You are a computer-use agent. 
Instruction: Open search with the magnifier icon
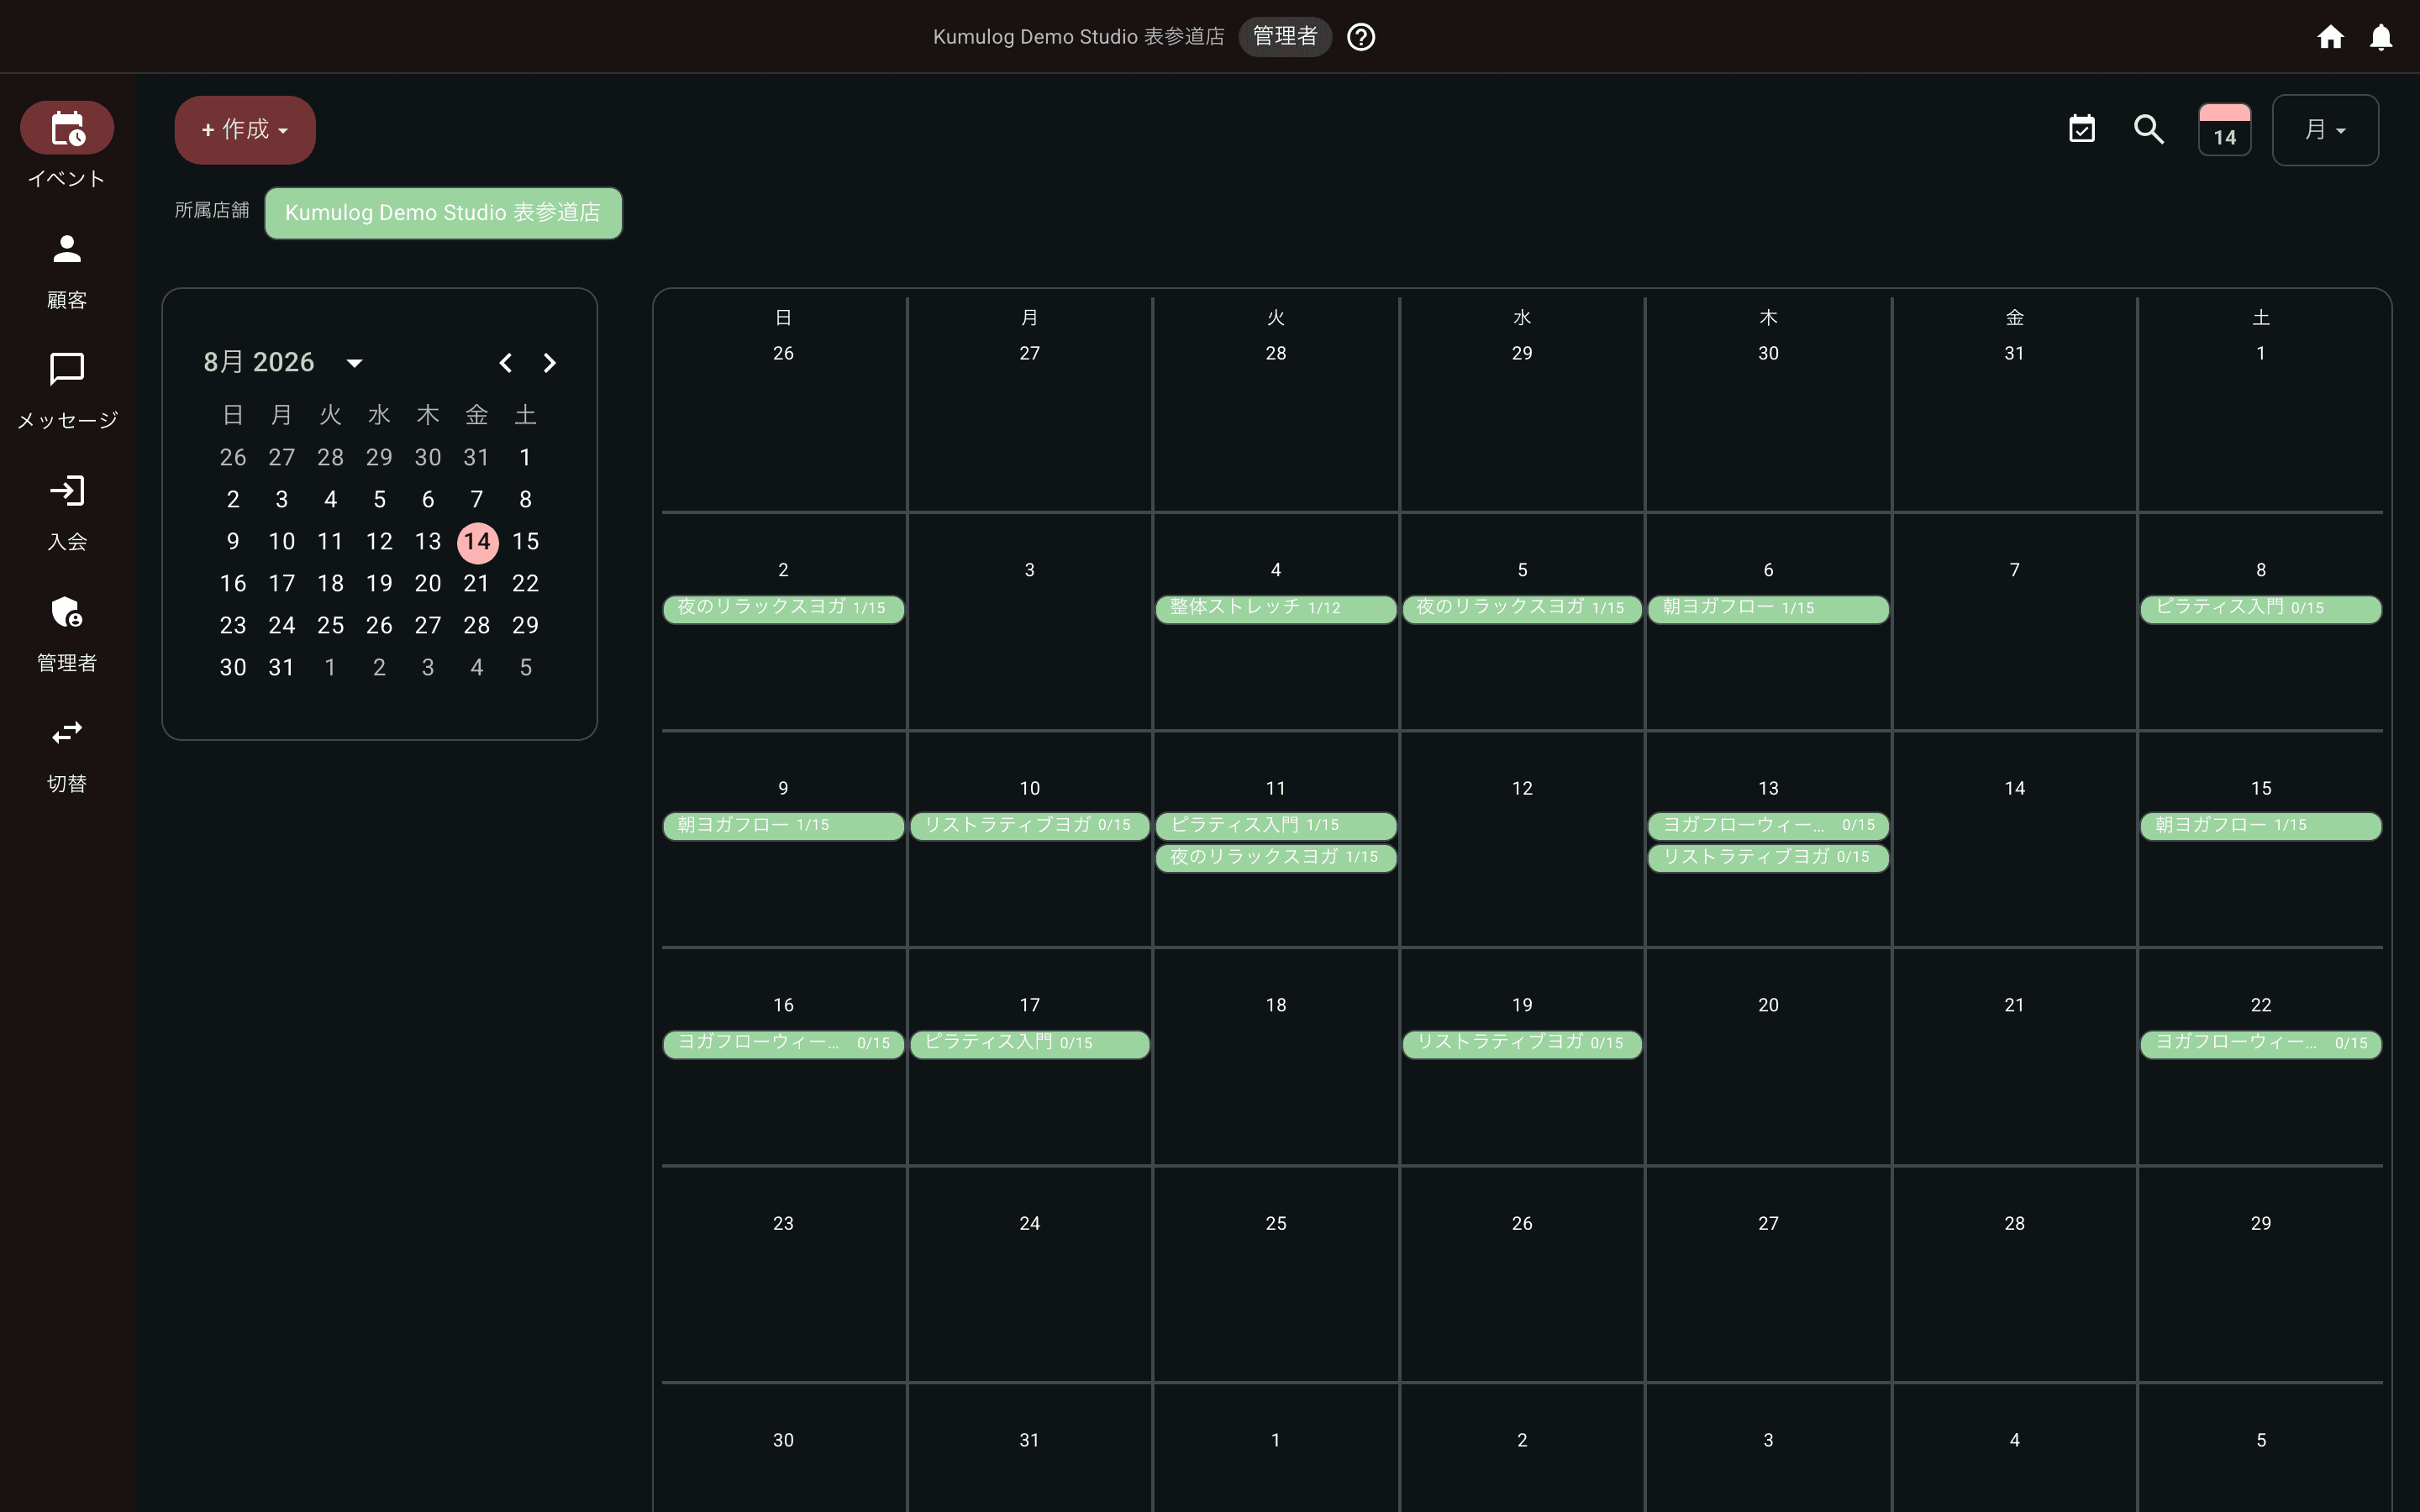pyautogui.click(x=2148, y=129)
